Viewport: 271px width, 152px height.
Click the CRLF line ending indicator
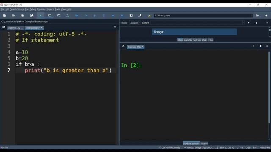tap(248, 147)
